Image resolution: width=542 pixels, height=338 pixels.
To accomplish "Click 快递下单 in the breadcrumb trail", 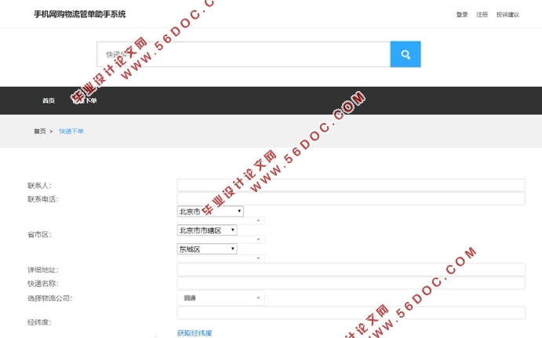I will (71, 131).
